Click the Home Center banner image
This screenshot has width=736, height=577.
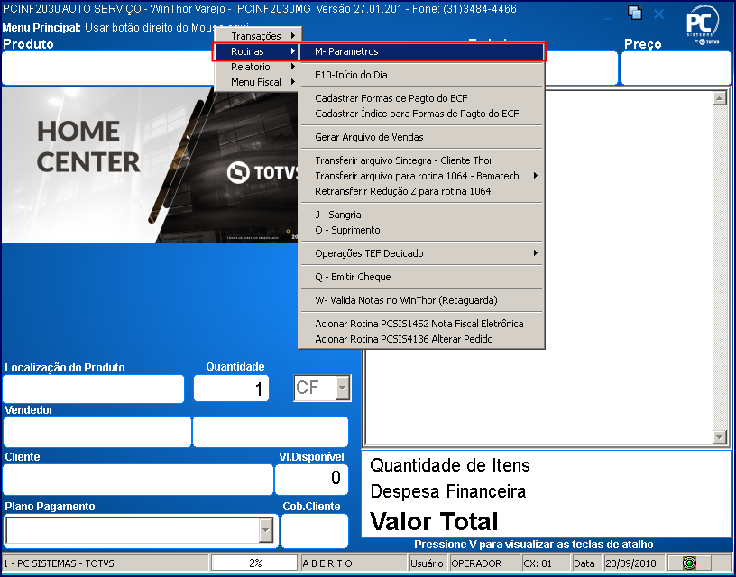151,165
